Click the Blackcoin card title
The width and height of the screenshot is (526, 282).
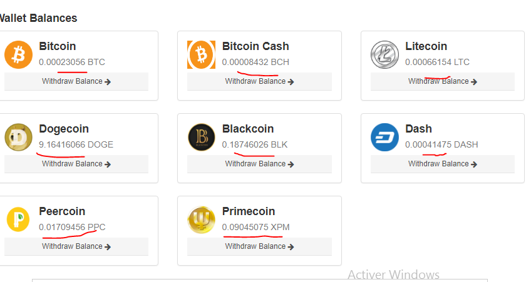248,129
